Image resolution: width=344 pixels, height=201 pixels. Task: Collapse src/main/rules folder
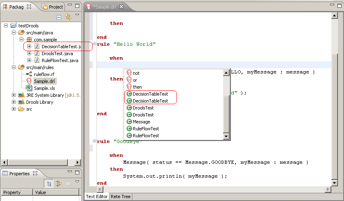(x=13, y=67)
